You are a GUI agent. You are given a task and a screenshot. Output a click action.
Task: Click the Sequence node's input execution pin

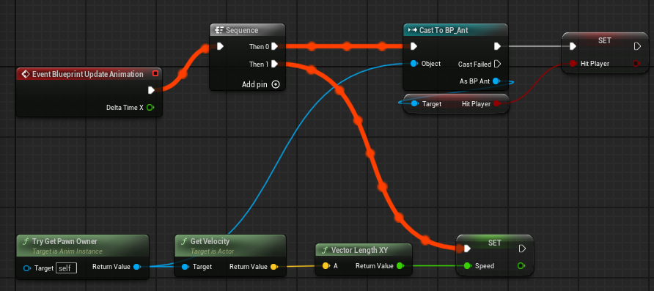coord(221,46)
